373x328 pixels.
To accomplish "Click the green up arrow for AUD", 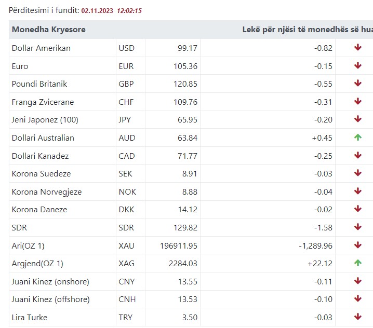I will pos(357,138).
